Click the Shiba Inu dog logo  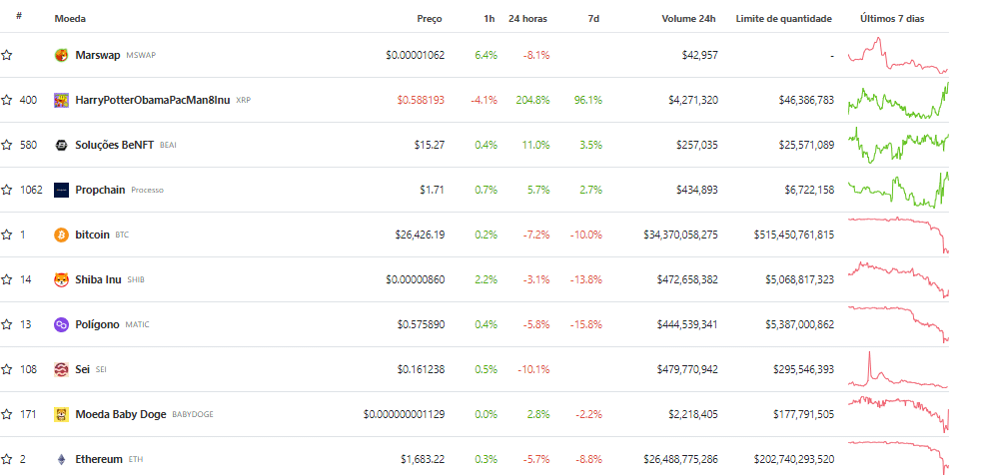61,279
